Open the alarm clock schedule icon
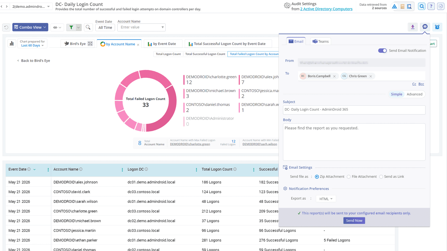 (x=437, y=27)
